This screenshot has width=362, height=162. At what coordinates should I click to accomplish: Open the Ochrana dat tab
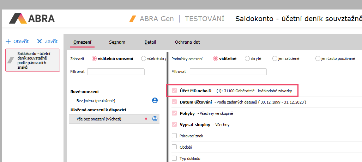point(187,42)
